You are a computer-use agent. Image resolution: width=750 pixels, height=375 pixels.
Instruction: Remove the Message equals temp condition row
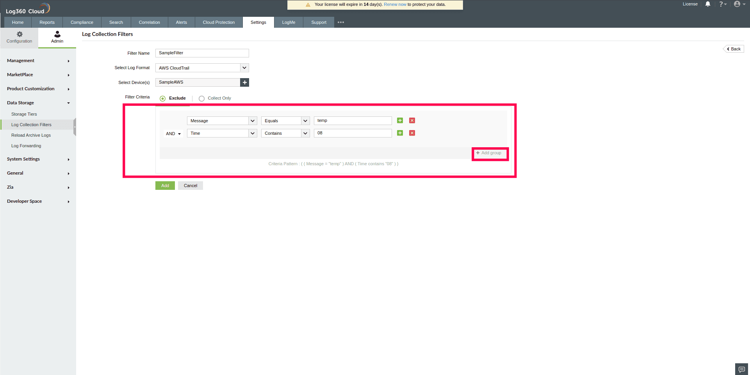pos(412,120)
